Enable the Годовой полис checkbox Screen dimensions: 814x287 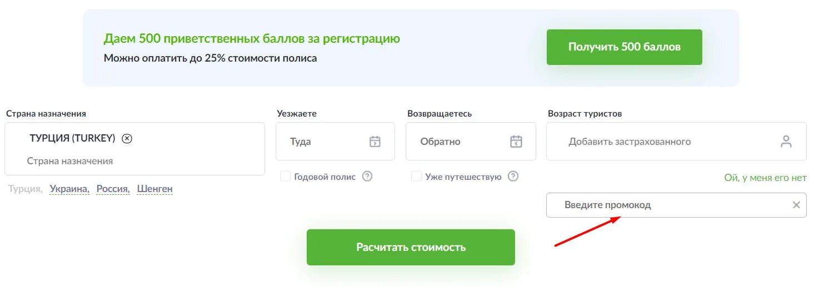(x=285, y=177)
